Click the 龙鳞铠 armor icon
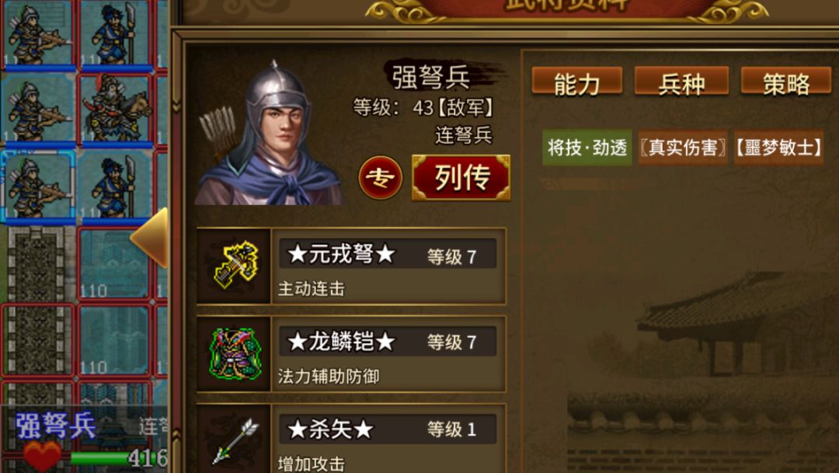Screen dimensions: 839x473 [x=234, y=353]
